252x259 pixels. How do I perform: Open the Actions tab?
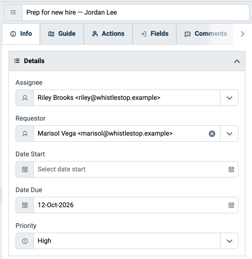pyautogui.click(x=108, y=34)
